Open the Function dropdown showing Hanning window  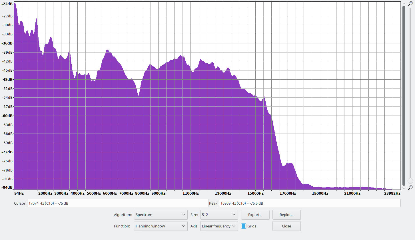(161, 226)
